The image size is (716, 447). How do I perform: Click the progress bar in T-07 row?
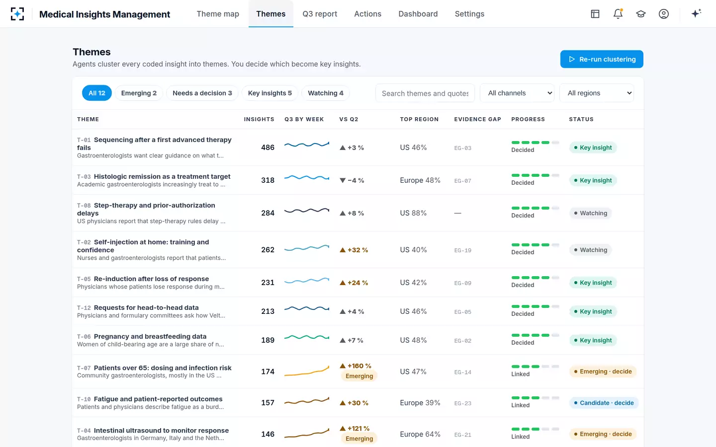[535, 367]
